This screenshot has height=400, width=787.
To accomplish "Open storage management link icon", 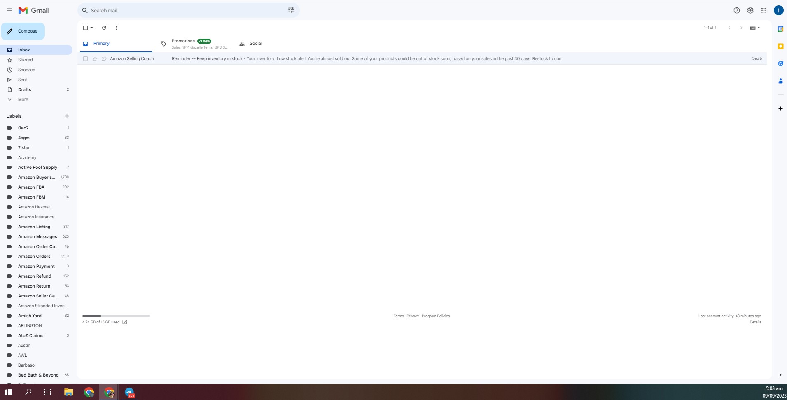I will 125,322.
